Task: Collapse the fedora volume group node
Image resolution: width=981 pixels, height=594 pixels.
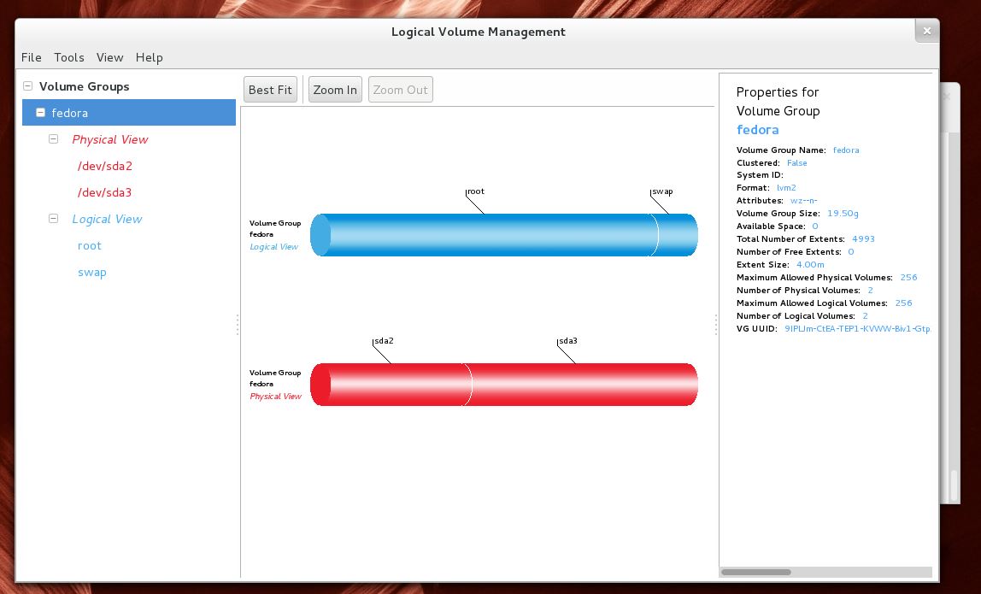Action: [x=40, y=113]
